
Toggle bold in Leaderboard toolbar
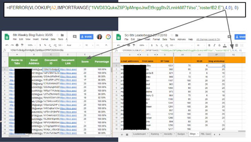click(x=209, y=45)
